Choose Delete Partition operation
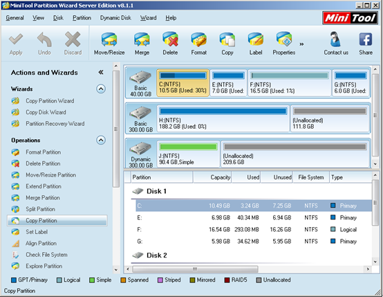 (x=43, y=163)
